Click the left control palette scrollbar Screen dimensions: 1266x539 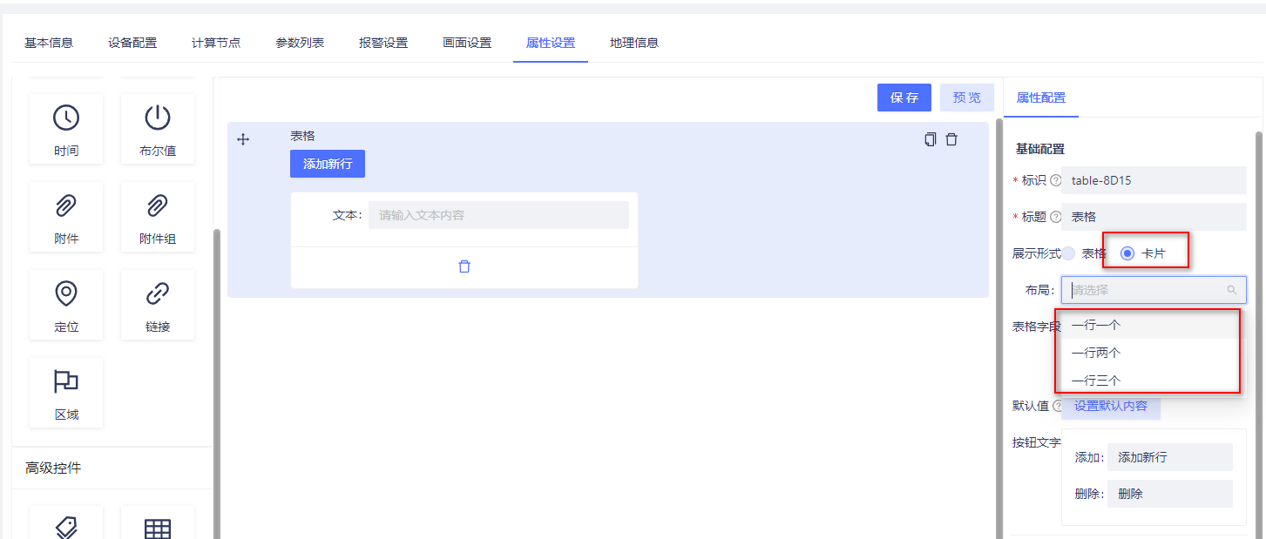click(x=217, y=383)
